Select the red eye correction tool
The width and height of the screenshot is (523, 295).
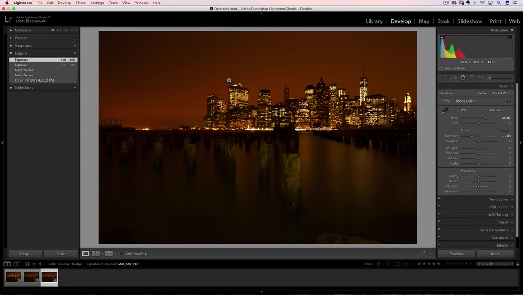coord(462,78)
